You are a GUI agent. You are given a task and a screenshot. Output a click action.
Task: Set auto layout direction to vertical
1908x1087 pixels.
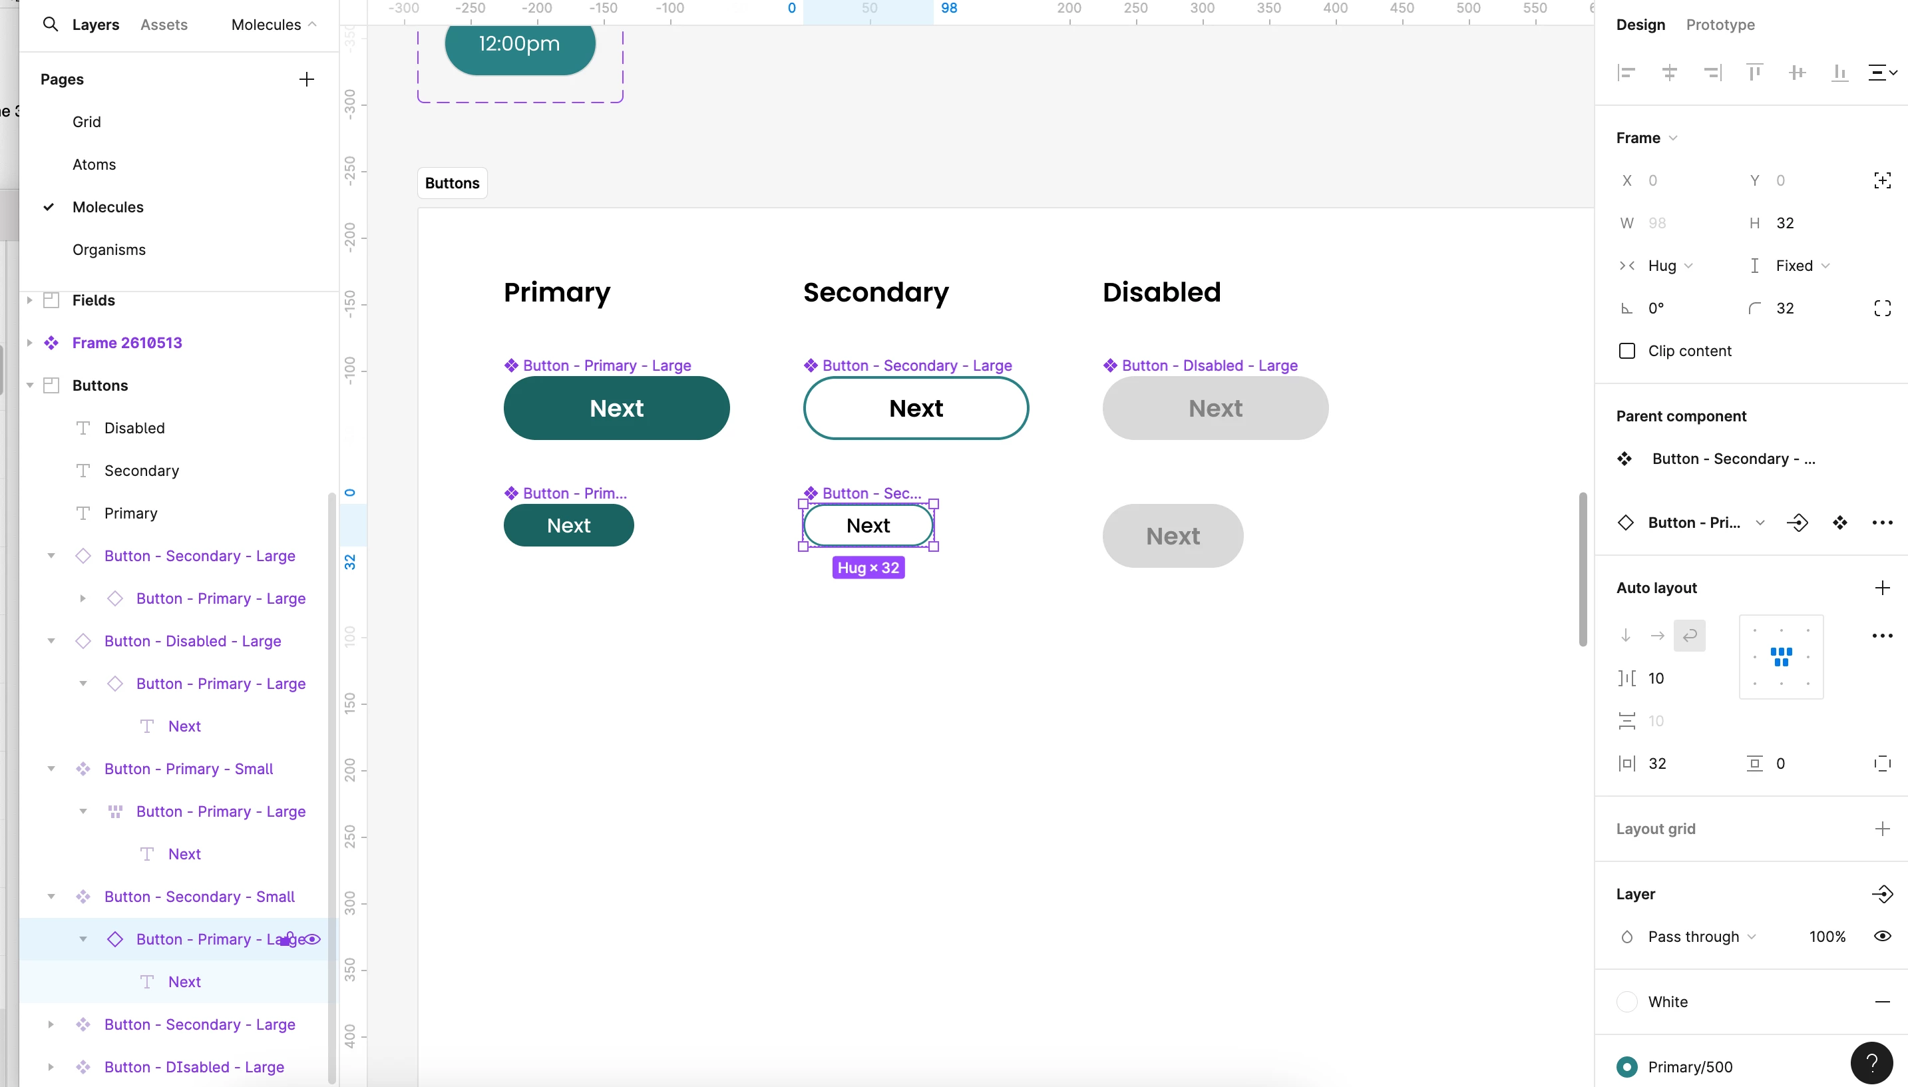(x=1626, y=635)
